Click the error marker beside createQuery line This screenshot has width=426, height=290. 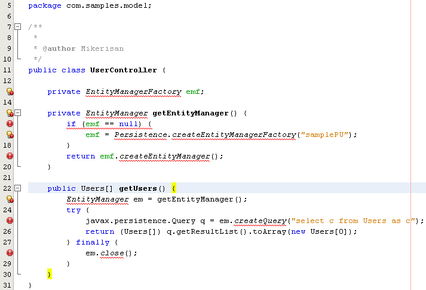tap(10, 221)
